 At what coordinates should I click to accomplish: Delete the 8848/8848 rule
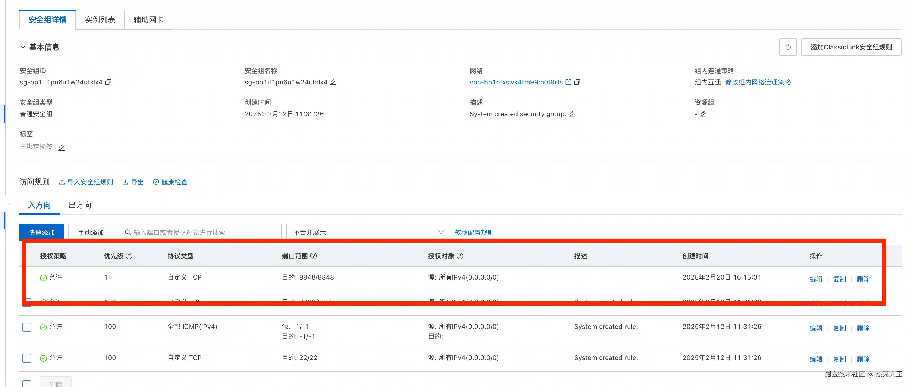863,279
